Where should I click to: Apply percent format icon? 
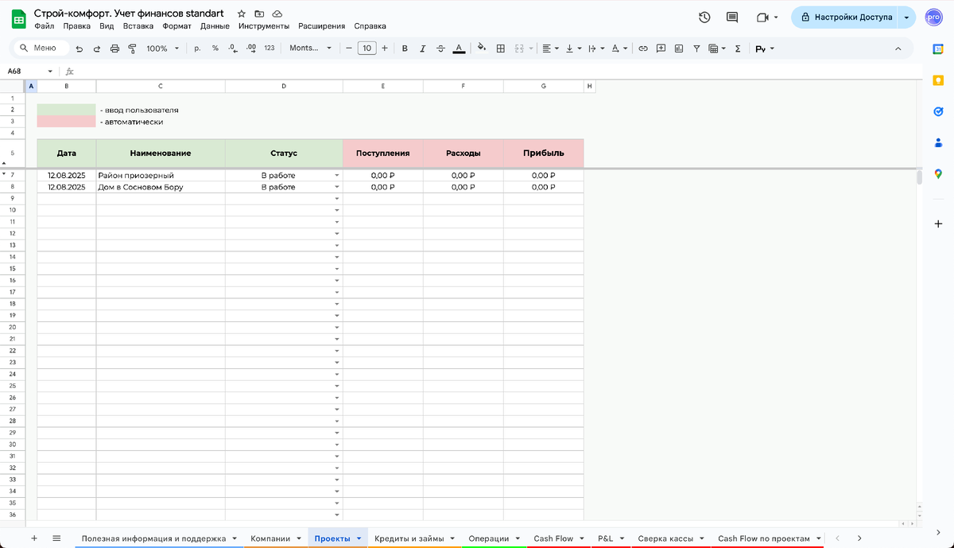pos(215,49)
